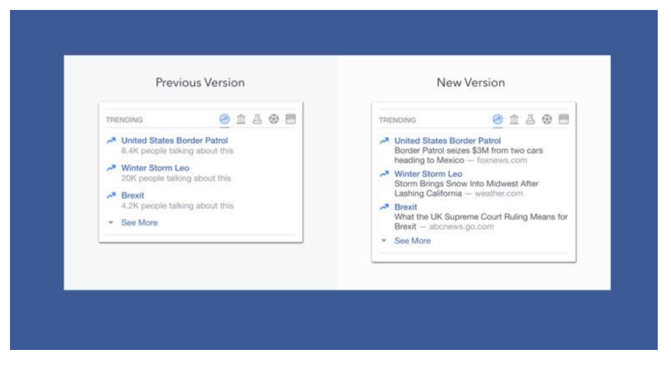Select Entertainment clapperboard icon in Previous Version panel
Screen dimensions: 671x366
pyautogui.click(x=291, y=119)
